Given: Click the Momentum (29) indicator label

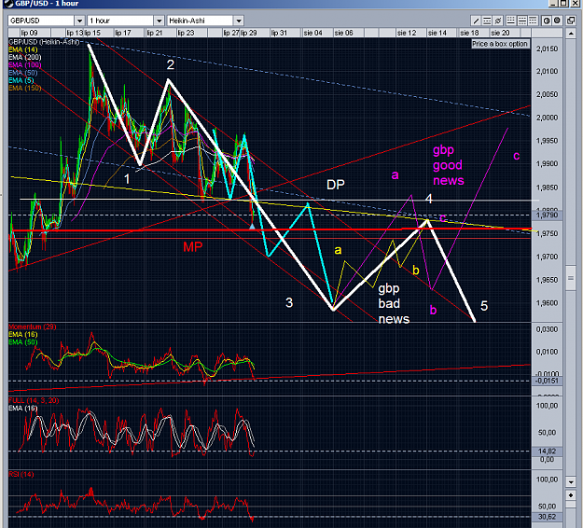Looking at the screenshot, I should pos(33,327).
